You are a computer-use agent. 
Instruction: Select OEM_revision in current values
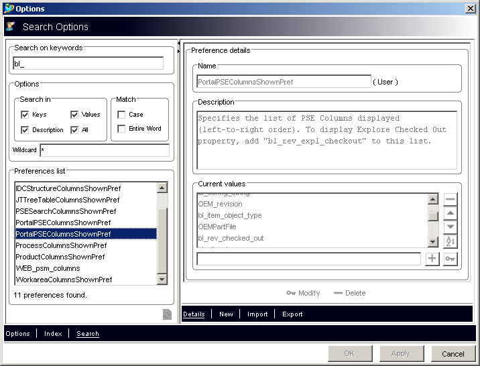click(312, 204)
